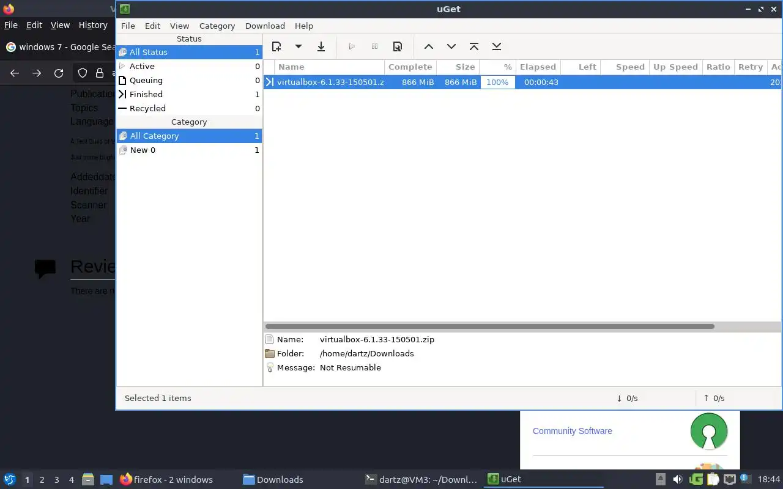Screen dimensions: 783x489
Task: Open download Properties toolbar icon
Action: point(398,46)
